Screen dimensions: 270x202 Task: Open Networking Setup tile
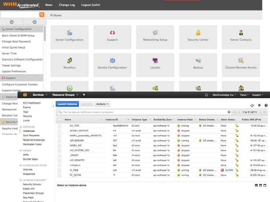point(155,37)
